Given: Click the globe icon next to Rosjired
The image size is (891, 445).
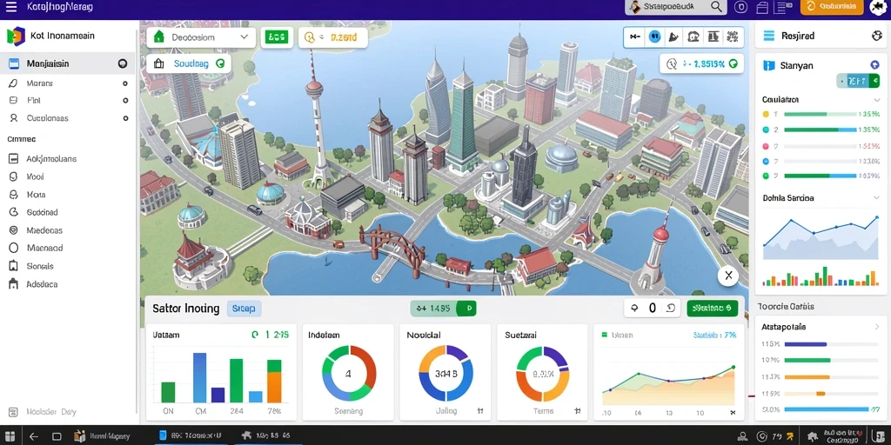Looking at the screenshot, I should coord(876,36).
